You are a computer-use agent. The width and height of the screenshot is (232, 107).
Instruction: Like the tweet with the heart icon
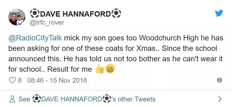pos(13,80)
